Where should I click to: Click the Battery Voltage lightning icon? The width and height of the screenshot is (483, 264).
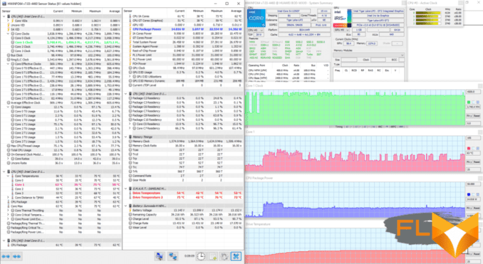coord(130,210)
